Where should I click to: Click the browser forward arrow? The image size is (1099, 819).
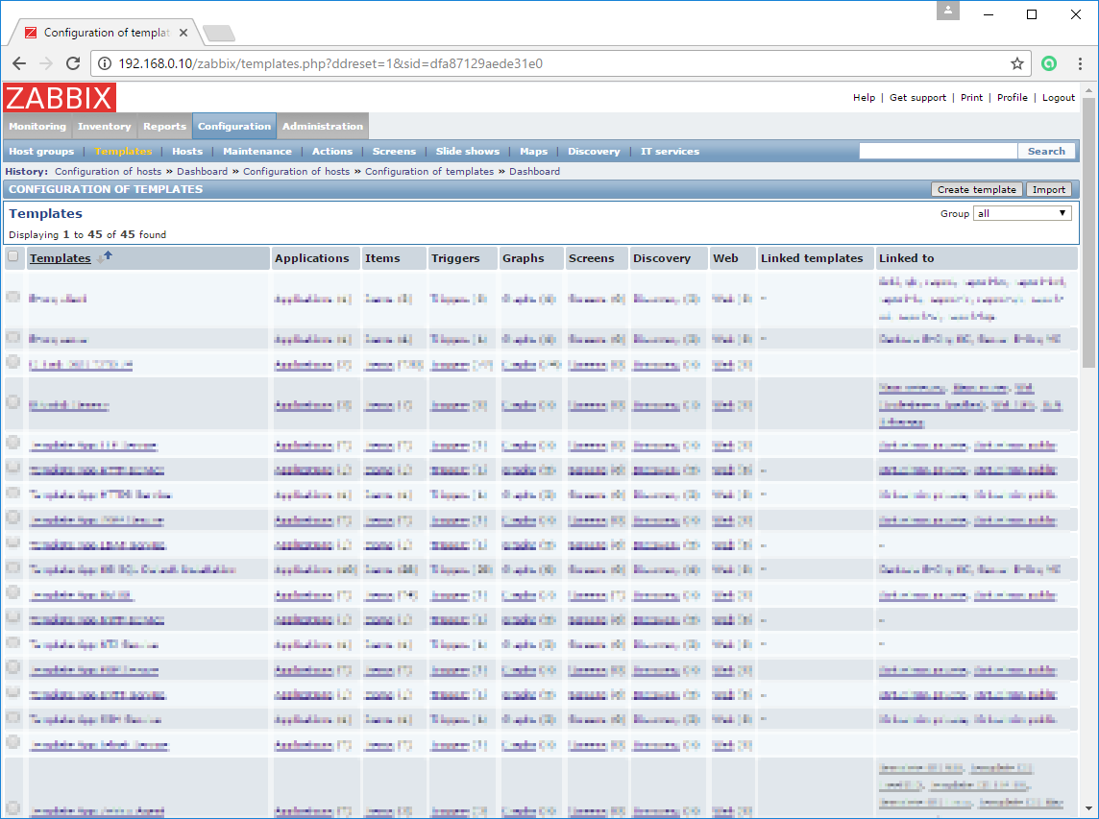(x=46, y=63)
